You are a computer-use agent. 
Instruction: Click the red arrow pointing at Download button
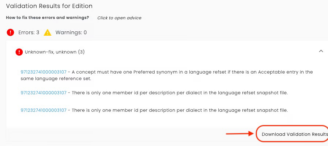coord(240,134)
